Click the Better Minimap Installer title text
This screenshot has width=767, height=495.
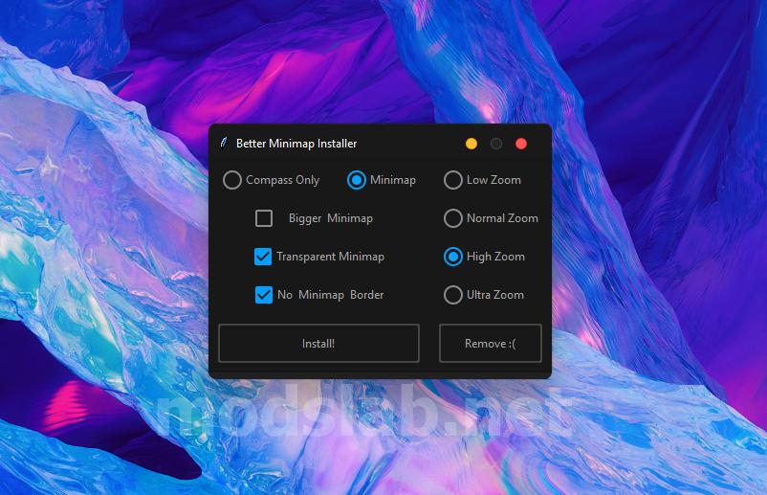click(x=296, y=144)
